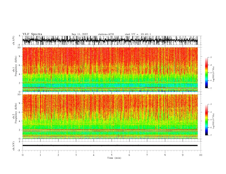Click the time axis tick label "8"
The image size is (226, 174).
pos(165,155)
